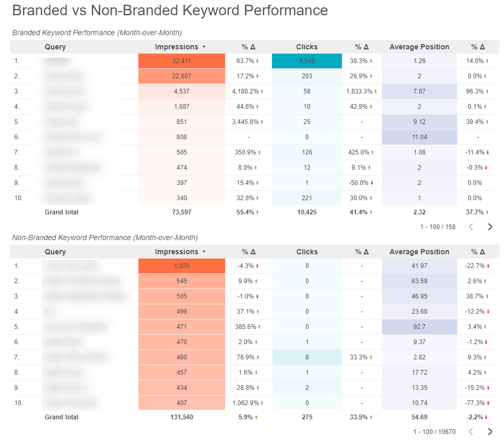Screen dimensions: 504x444
Task: Click Non-Branded Average Position column header
Action: (x=419, y=252)
